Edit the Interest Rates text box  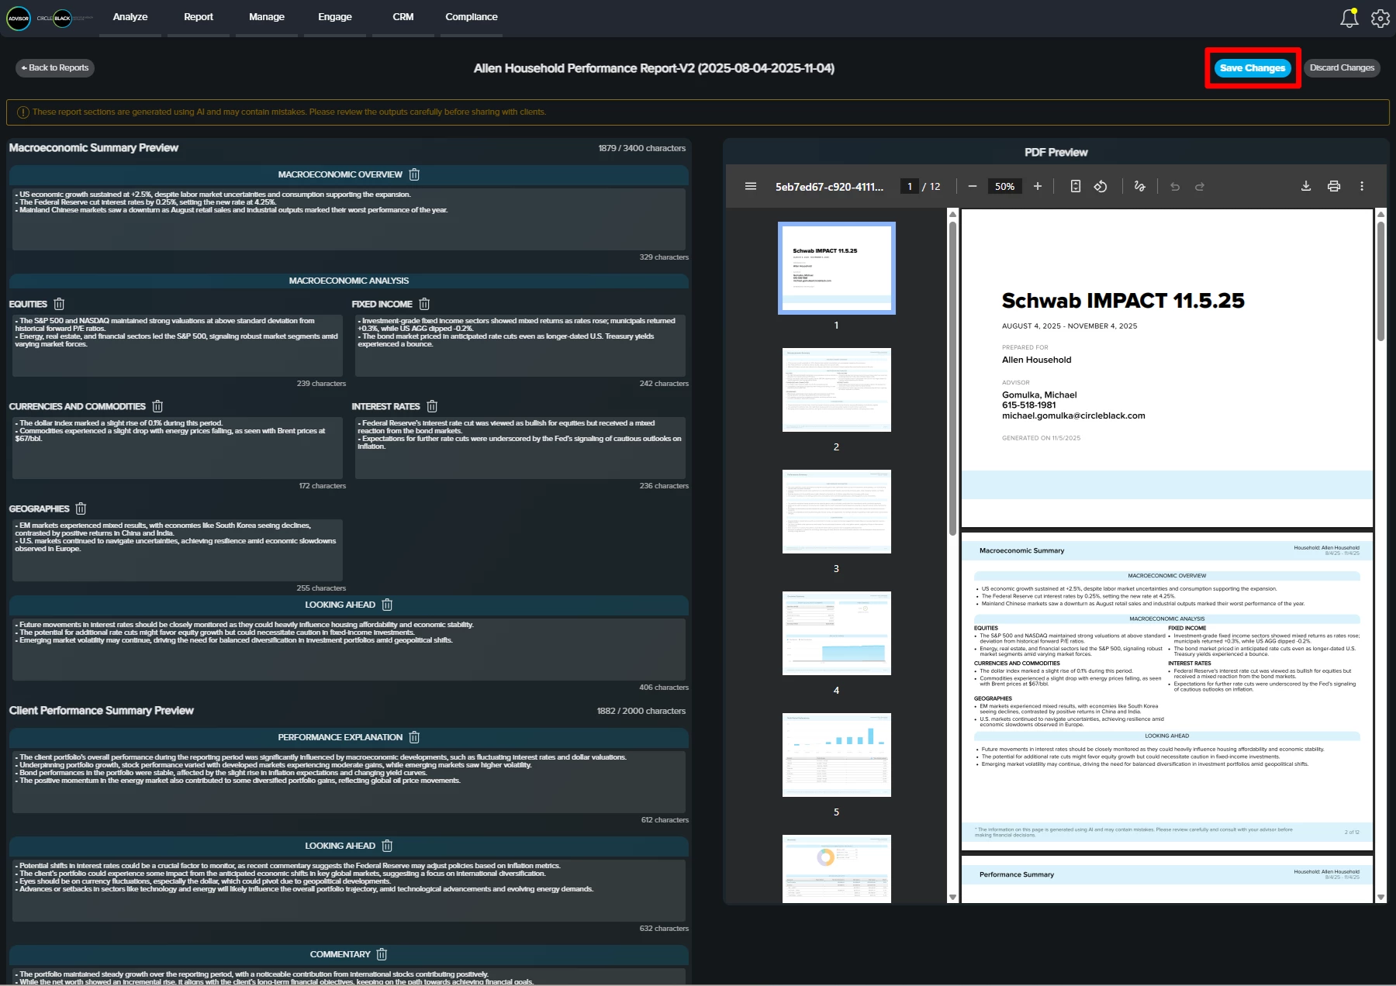pos(520,447)
